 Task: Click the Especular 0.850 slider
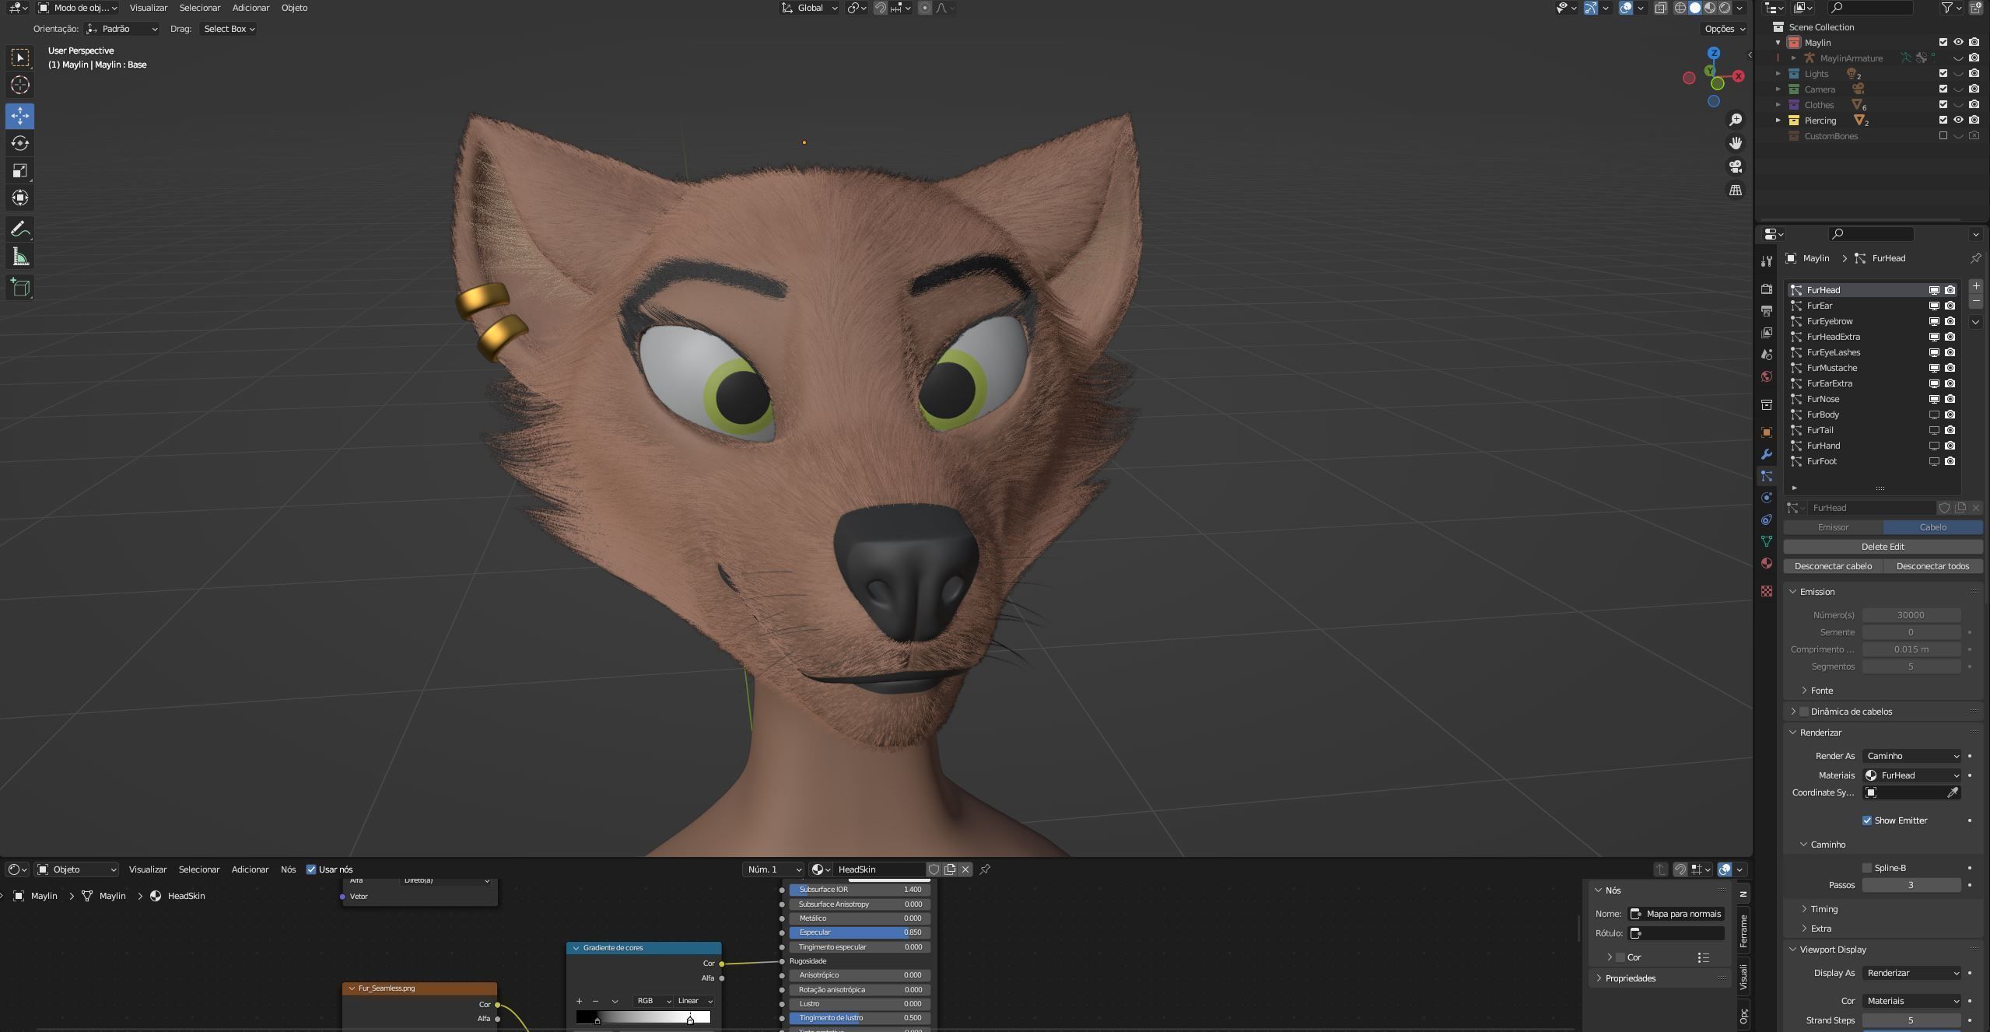[x=860, y=932]
